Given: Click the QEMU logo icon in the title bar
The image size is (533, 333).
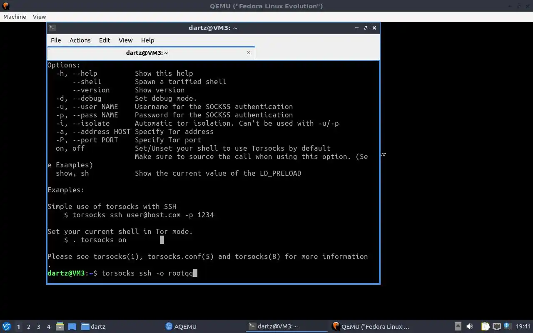Looking at the screenshot, I should (x=6, y=6).
